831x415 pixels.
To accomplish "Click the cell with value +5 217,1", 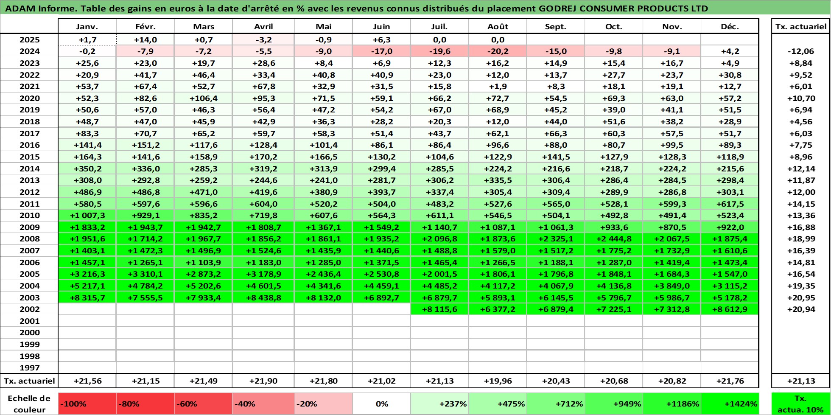I will [87, 286].
